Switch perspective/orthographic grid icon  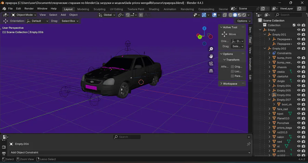coord(211,71)
